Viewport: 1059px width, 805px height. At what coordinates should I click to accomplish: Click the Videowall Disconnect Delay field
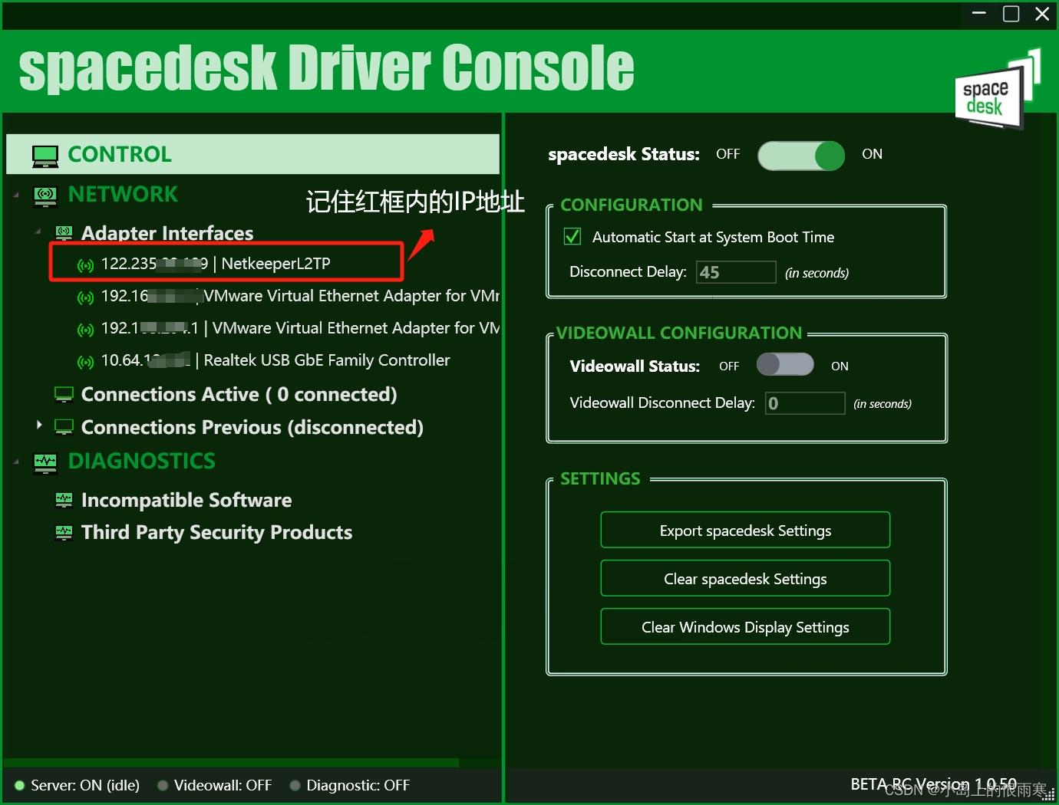click(x=805, y=403)
